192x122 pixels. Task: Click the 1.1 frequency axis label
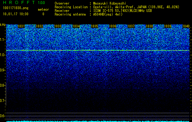(2, 40)
